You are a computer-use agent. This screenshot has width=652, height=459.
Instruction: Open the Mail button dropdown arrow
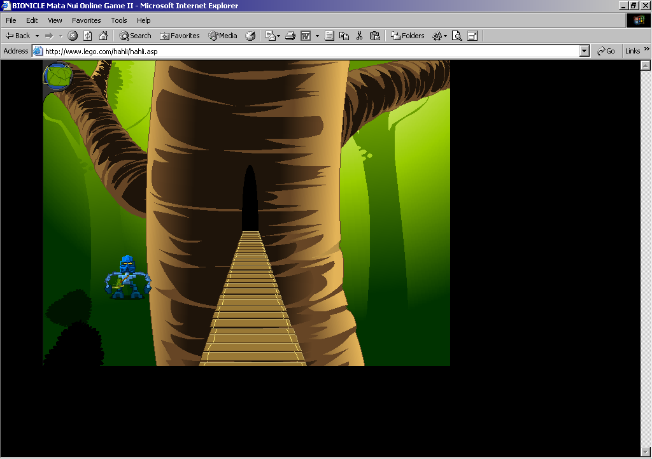coord(278,36)
